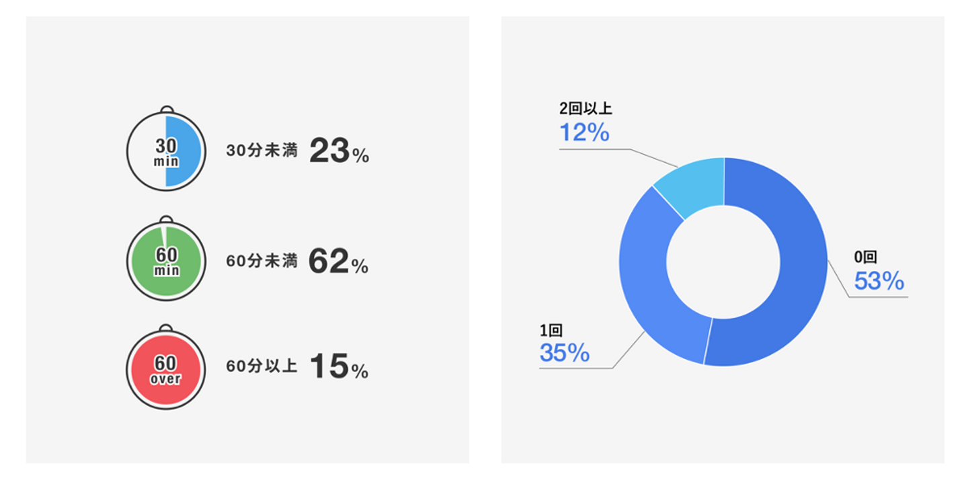Select the 62% figure
The image size is (968, 482).
pos(338,262)
